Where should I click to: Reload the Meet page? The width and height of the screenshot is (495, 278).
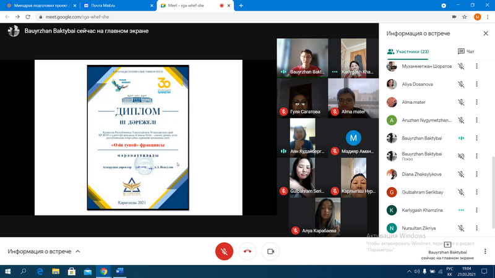point(28,17)
